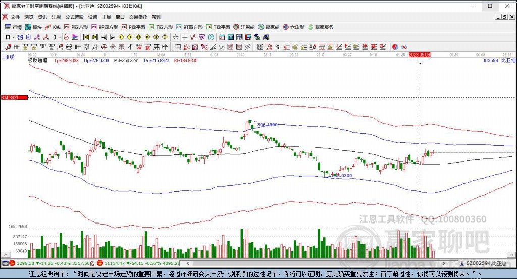This screenshot has width=517, height=279.
Task: Toggle the blue knot icon after 日
Action: 20,37
